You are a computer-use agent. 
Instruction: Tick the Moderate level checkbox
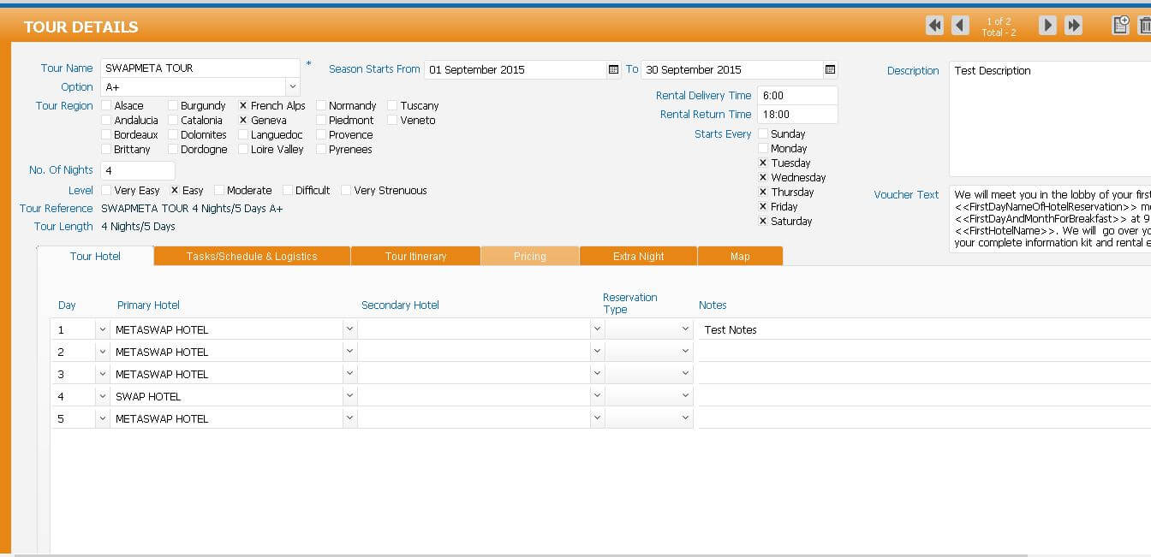click(x=219, y=191)
